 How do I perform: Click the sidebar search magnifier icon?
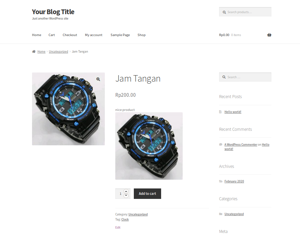(x=224, y=77)
